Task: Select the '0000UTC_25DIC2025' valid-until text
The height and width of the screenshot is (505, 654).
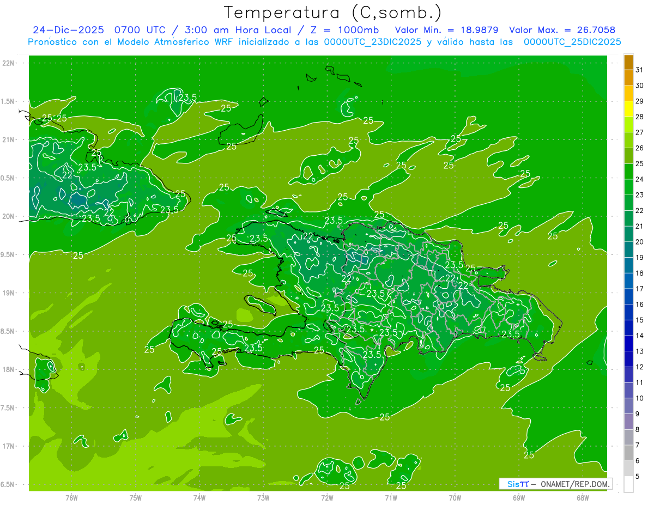Action: pos(572,42)
